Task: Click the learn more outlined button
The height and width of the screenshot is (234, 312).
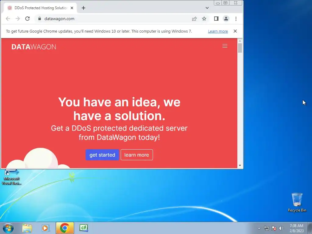Action: [x=137, y=155]
